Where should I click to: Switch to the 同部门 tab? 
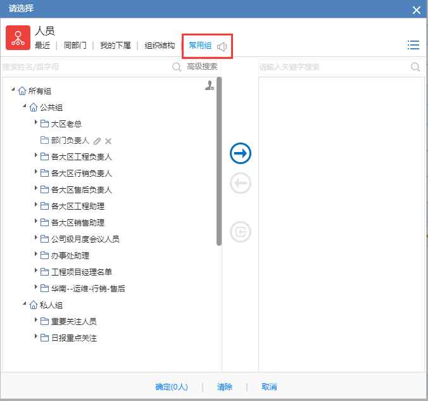pyautogui.click(x=75, y=46)
